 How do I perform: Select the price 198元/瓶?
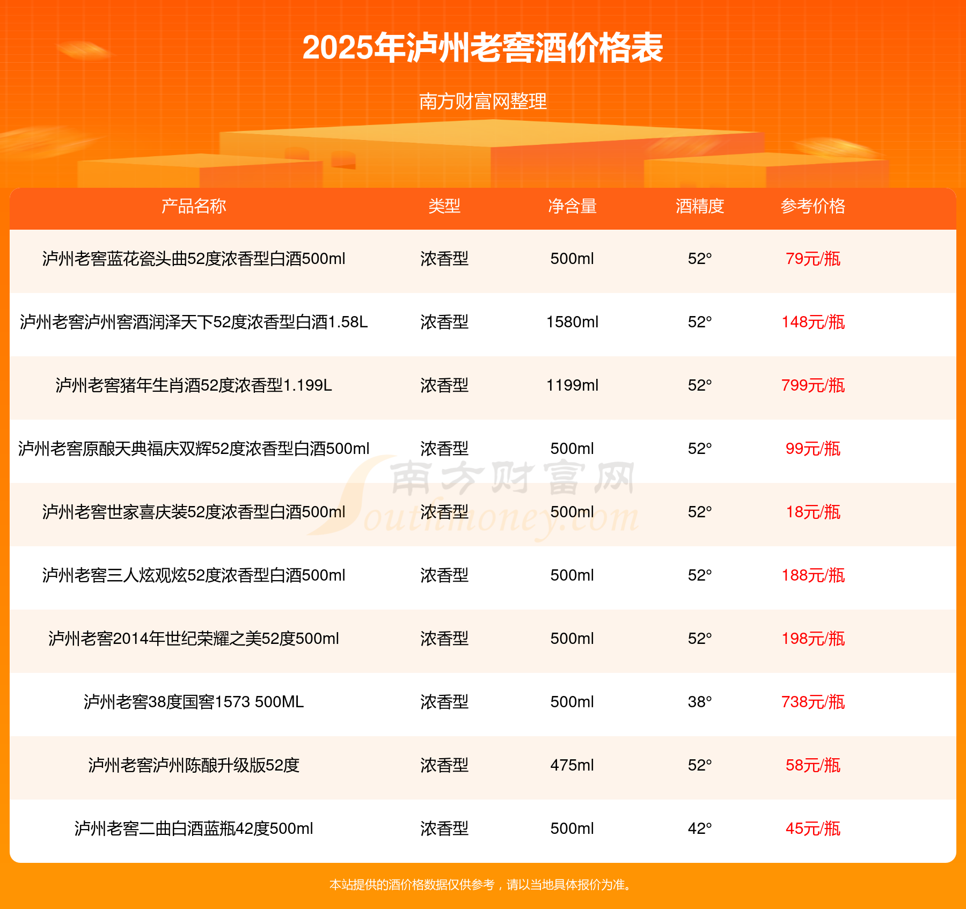point(813,639)
